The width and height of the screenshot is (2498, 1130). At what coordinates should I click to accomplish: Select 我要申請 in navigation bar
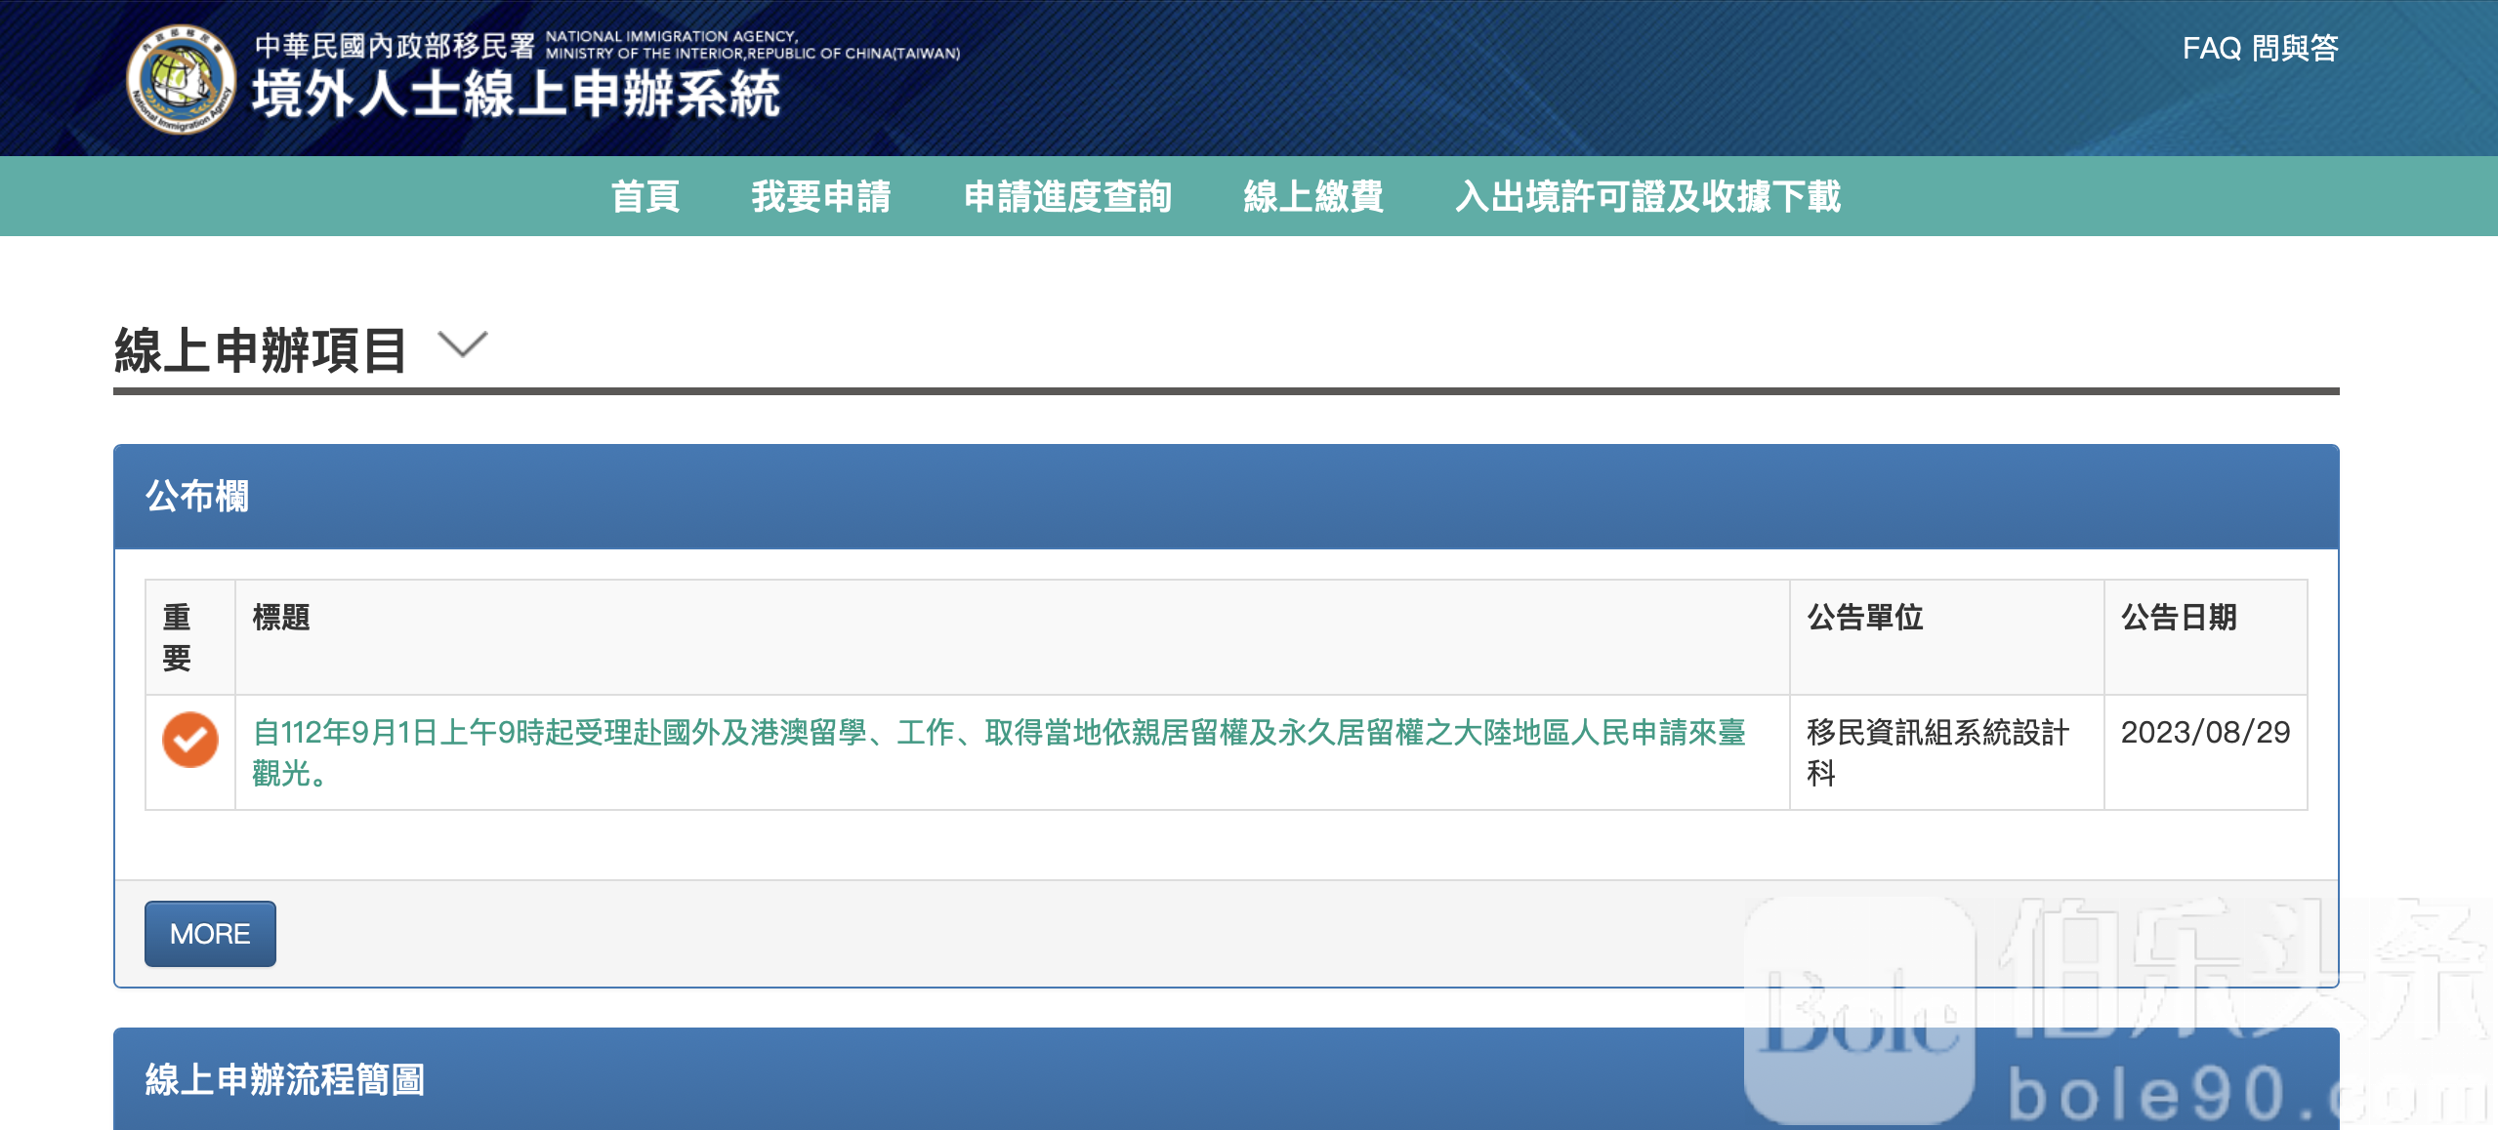click(x=820, y=196)
